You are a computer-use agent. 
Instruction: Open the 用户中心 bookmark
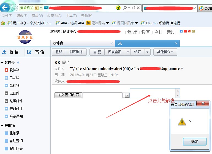[x=29, y=23]
